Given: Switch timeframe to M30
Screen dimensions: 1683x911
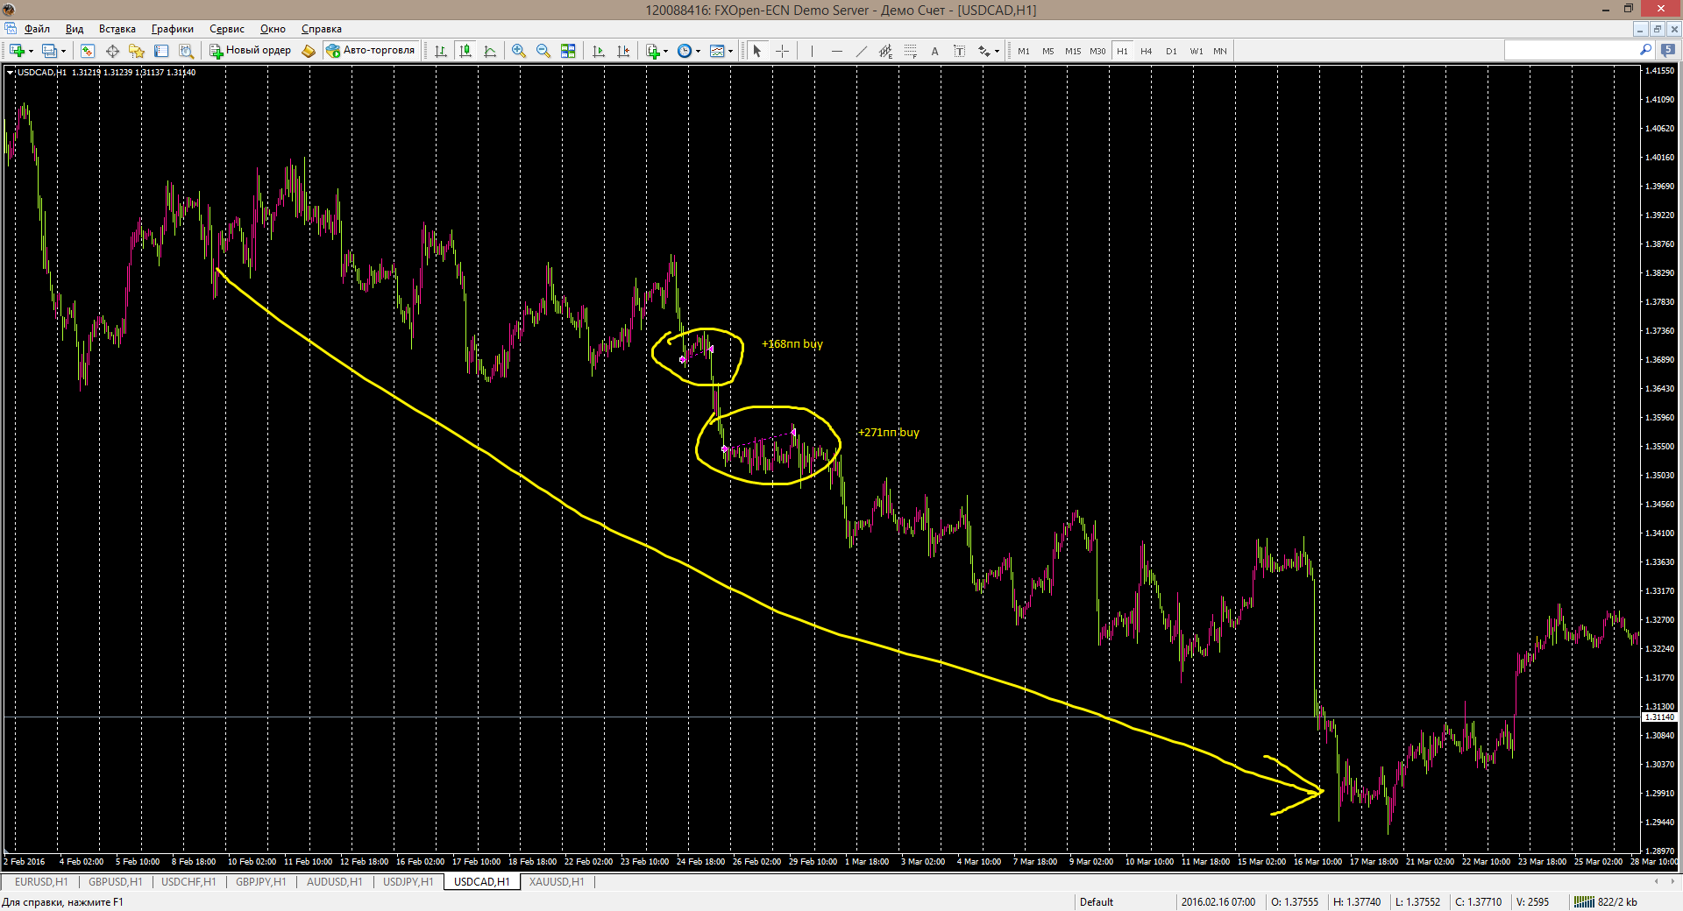Looking at the screenshot, I should point(1097,51).
